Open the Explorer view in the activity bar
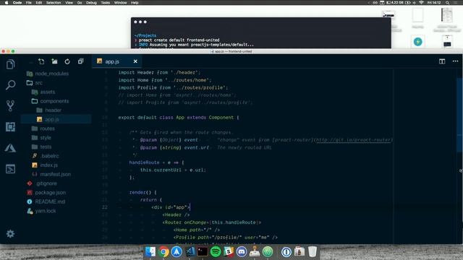 pos(10,64)
